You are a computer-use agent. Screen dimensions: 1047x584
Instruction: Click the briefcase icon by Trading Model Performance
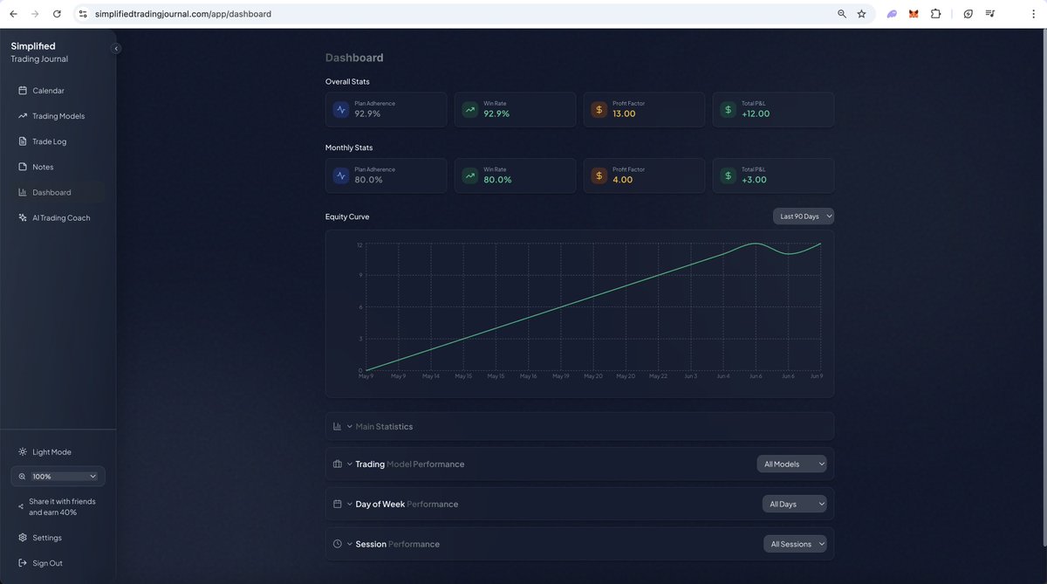pos(338,464)
